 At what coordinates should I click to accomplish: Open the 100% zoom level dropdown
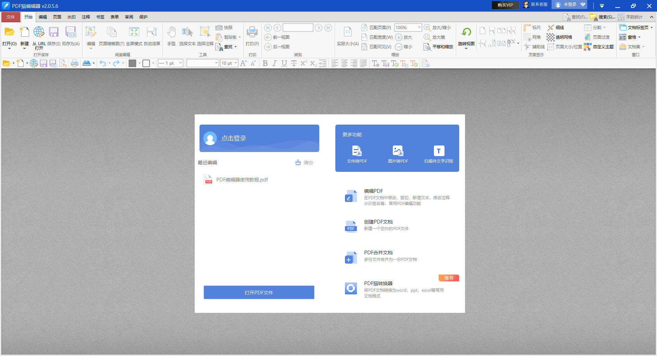click(x=419, y=27)
